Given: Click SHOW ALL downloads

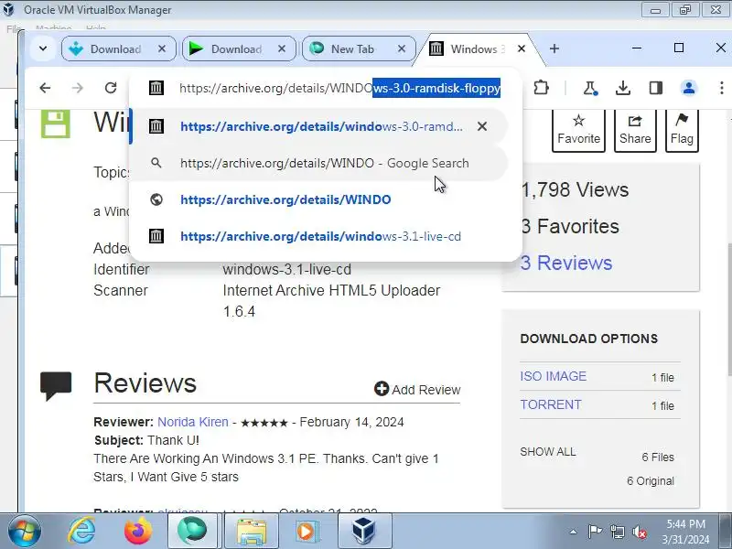Looking at the screenshot, I should point(548,452).
